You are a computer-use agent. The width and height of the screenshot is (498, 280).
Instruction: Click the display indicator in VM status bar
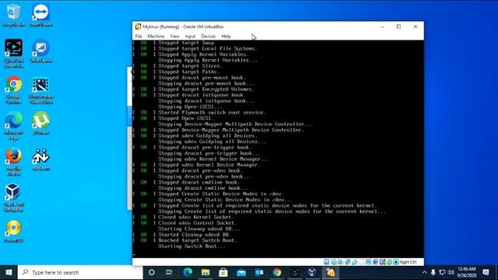click(368, 262)
